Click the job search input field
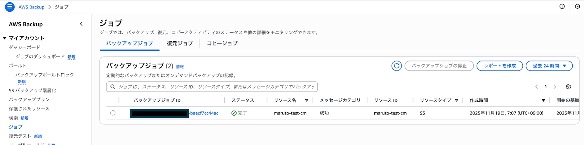584x145 pixels. click(216, 87)
